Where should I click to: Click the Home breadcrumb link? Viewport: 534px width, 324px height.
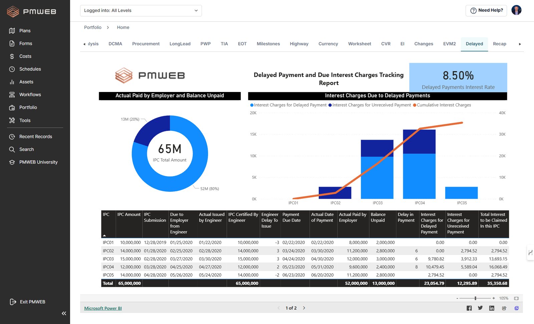click(123, 27)
